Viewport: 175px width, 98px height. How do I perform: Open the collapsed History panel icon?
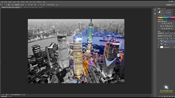point(155,10)
